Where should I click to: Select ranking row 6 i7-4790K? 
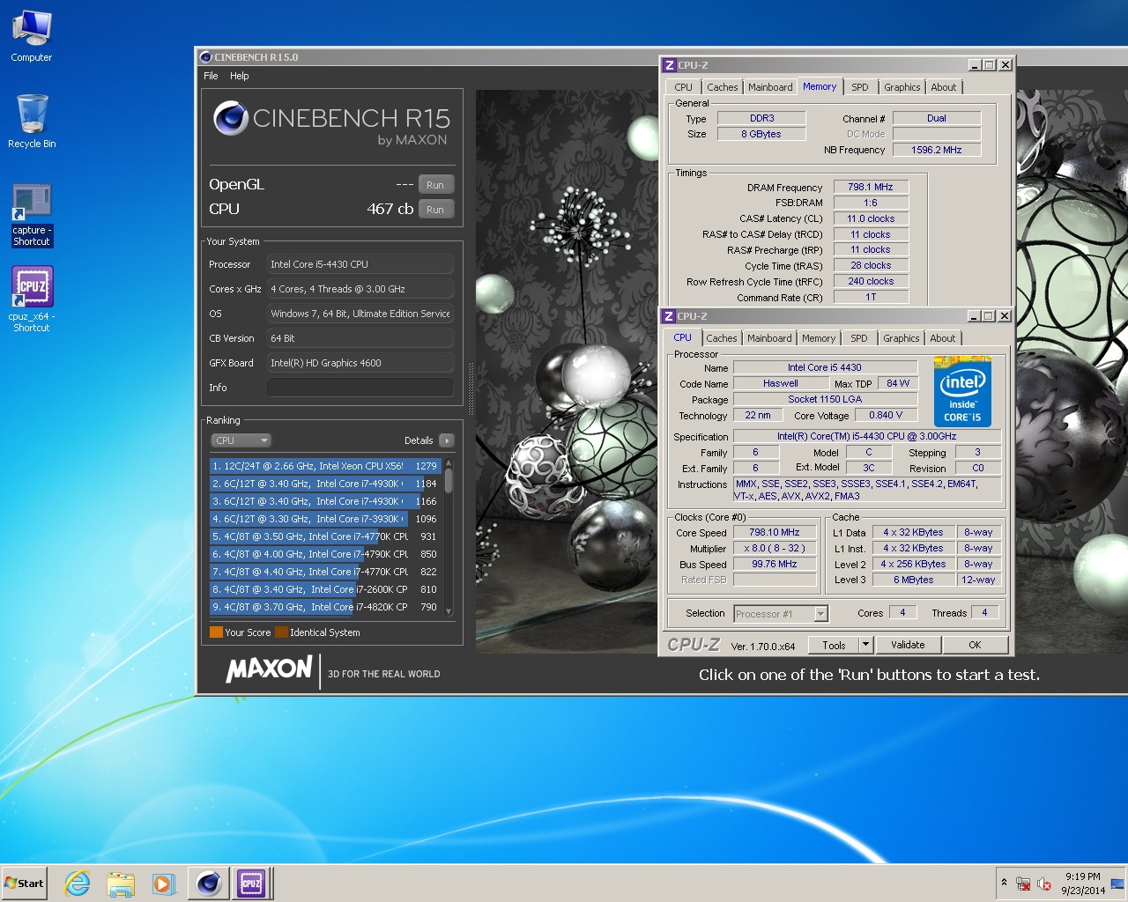pyautogui.click(x=325, y=554)
